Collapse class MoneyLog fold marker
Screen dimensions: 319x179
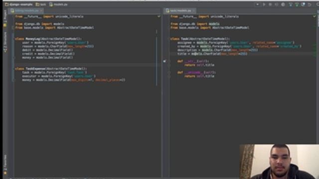point(14,39)
